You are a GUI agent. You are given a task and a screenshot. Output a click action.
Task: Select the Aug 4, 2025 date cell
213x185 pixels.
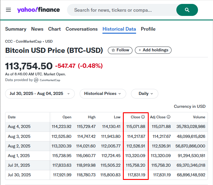point(19,127)
